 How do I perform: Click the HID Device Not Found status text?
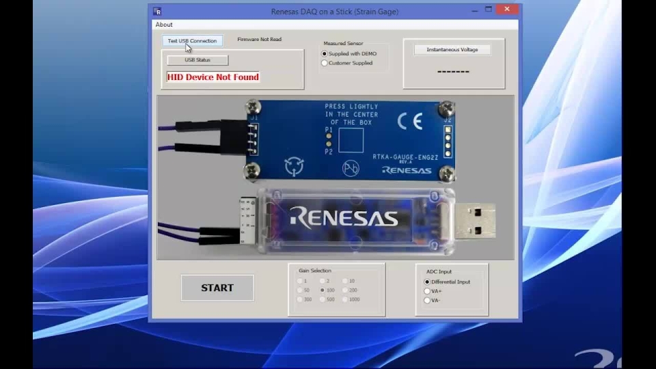coord(213,77)
